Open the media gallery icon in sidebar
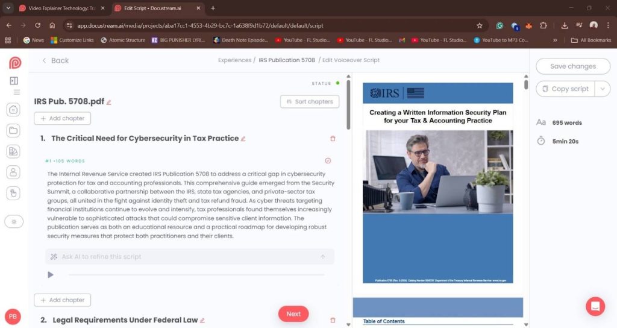The width and height of the screenshot is (617, 328). click(13, 151)
